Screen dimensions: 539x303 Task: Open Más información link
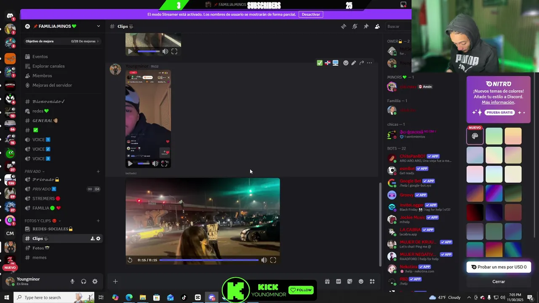498,102
